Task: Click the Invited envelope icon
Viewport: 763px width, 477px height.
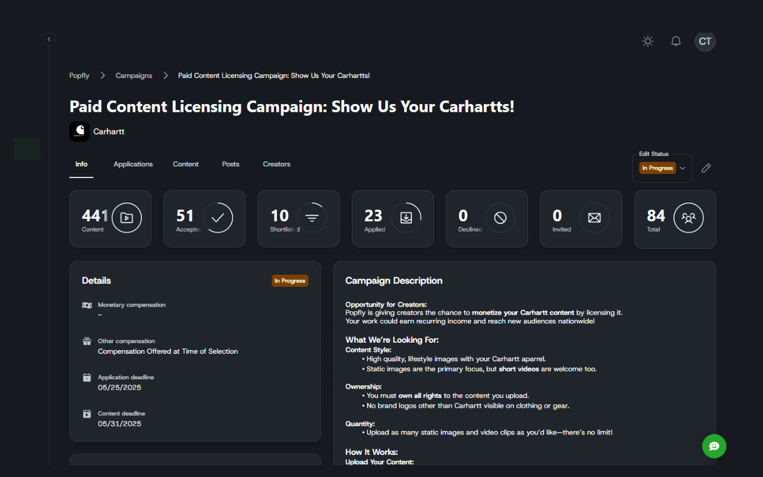Action: 594,218
